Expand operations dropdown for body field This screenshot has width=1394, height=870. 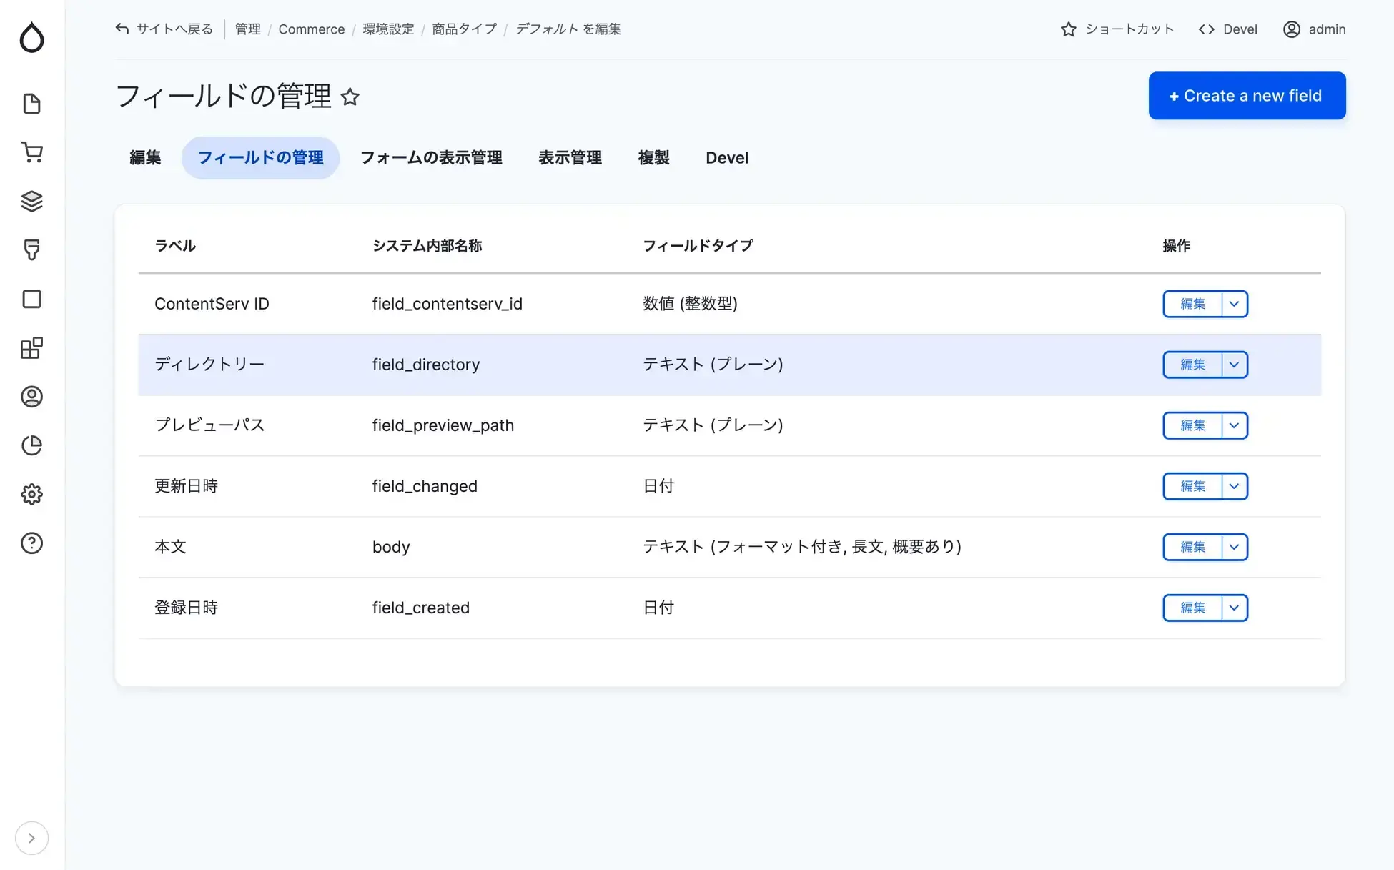click(1234, 547)
